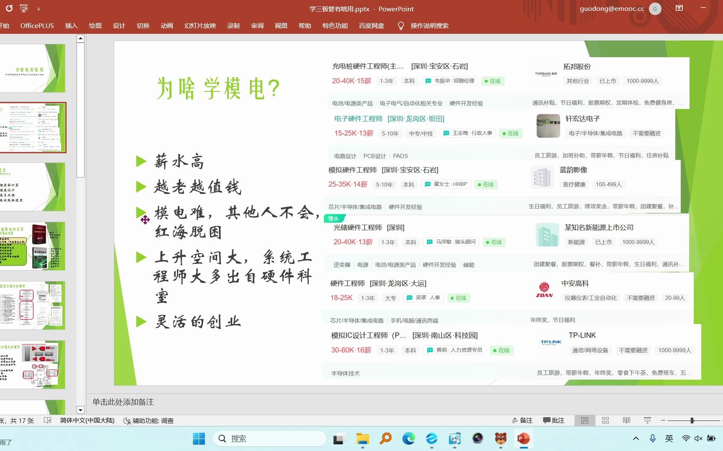Select the slide thumbnail showing textbook covers
Image resolution: width=723 pixels, height=451 pixels.
coord(33,246)
